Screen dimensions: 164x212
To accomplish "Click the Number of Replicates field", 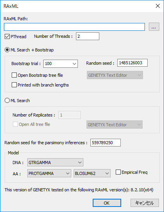I will coord(69,115).
